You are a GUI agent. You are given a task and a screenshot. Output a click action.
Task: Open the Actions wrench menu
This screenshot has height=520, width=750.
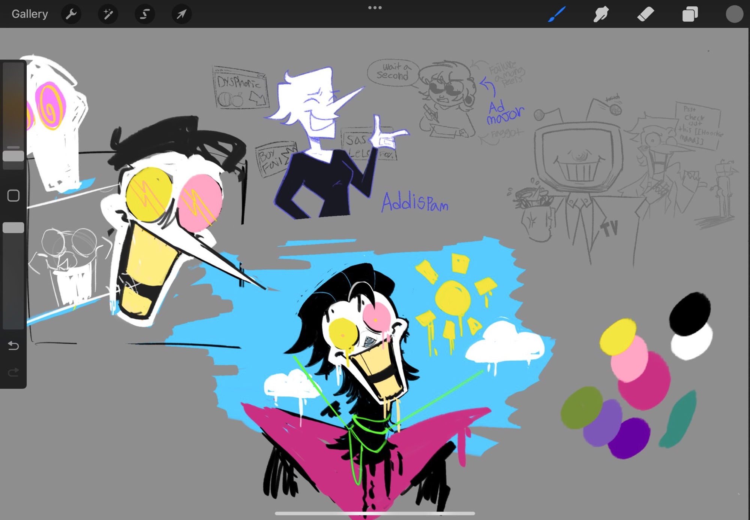tap(71, 14)
